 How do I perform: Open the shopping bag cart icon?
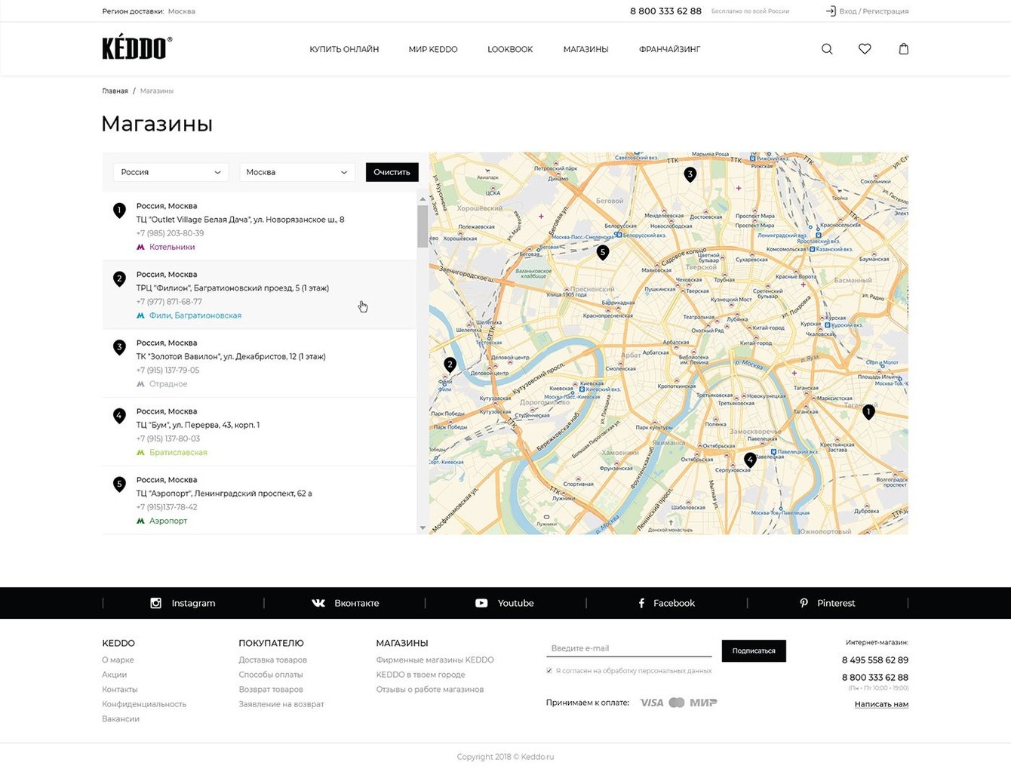pos(903,49)
